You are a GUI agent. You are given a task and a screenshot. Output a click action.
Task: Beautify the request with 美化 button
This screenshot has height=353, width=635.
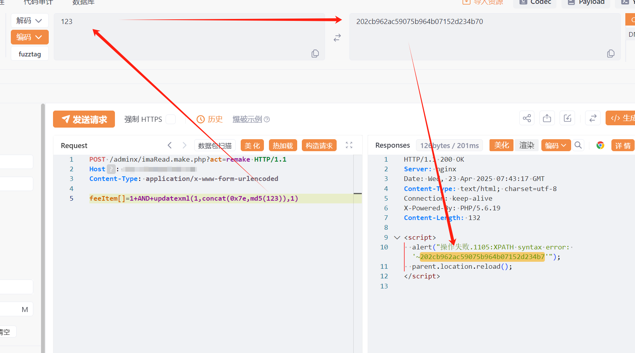(252, 145)
